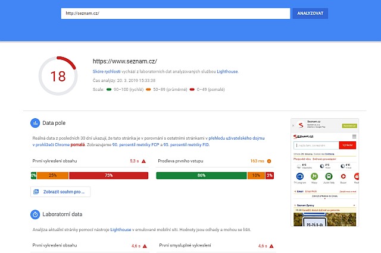381x253 pixels.
Task: Click the Jízdní řády bus icon in preview
Action: coord(329,176)
